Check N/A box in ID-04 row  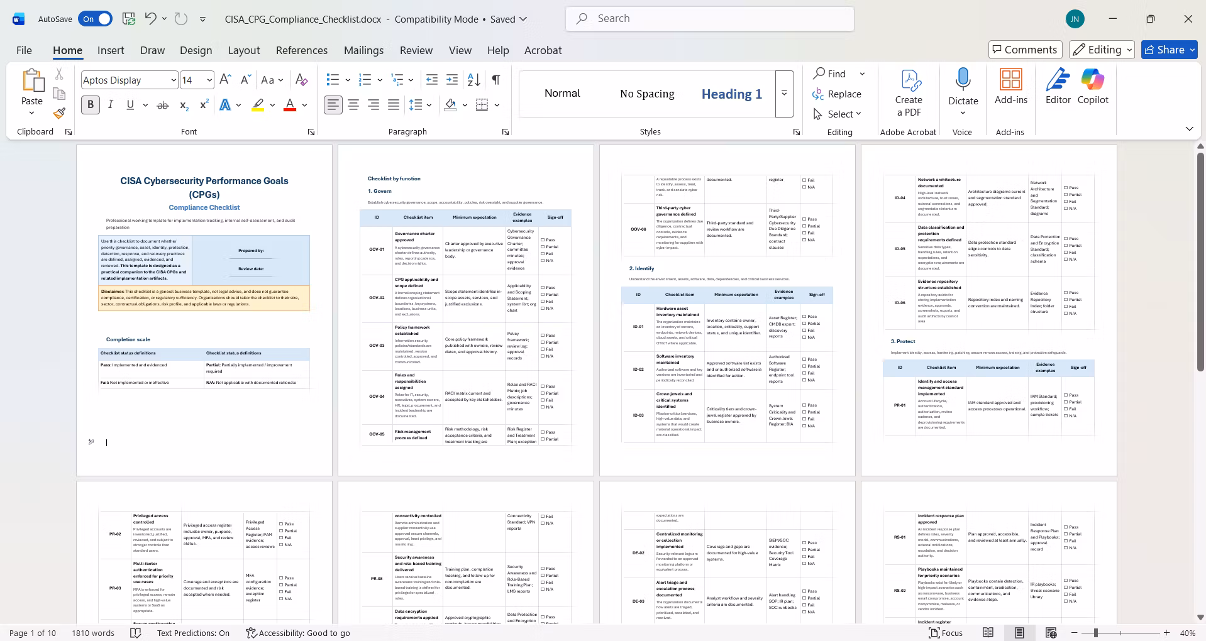coord(1066,209)
